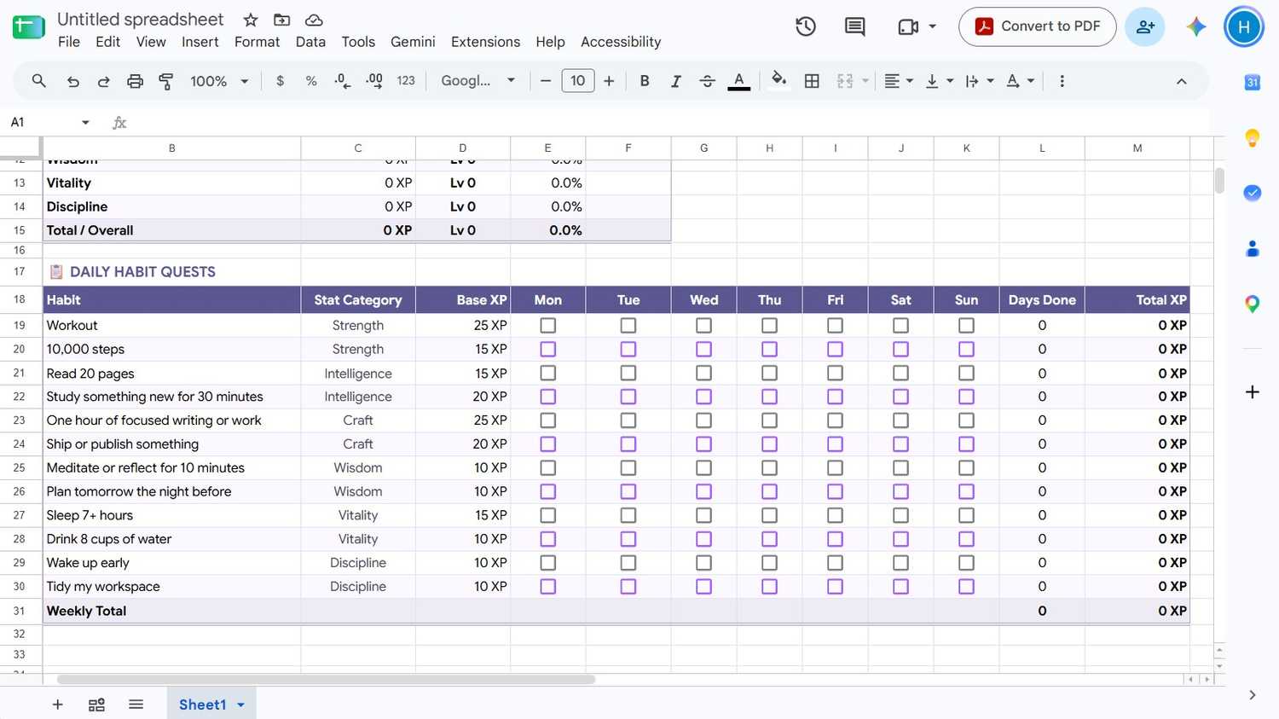Image resolution: width=1279 pixels, height=719 pixels.
Task: Open Contacts side panel icon
Action: click(x=1252, y=248)
